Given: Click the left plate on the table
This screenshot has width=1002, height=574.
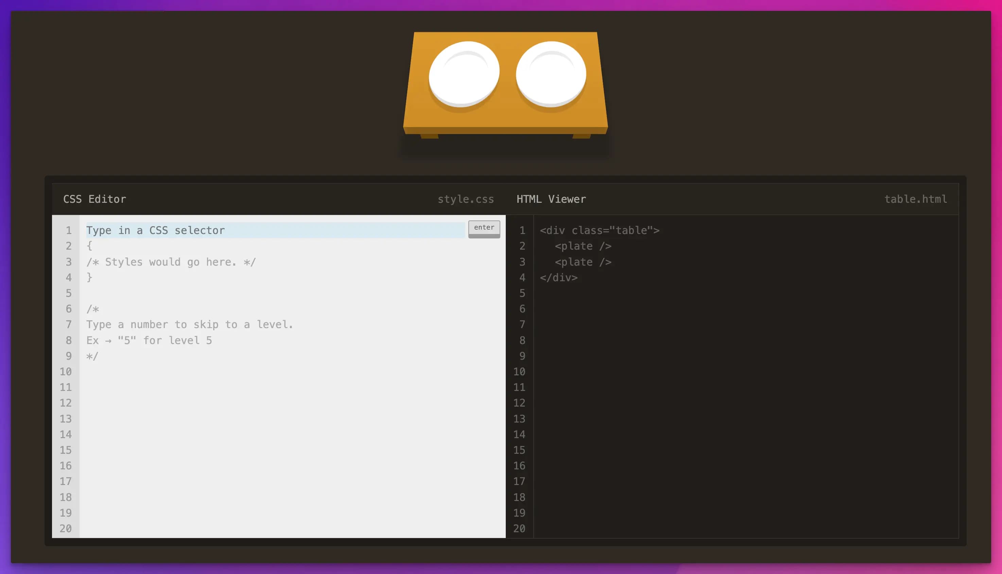Looking at the screenshot, I should coord(464,74).
